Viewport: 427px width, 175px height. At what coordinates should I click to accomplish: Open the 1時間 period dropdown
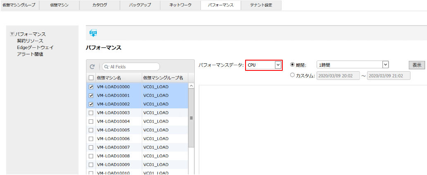point(385,65)
